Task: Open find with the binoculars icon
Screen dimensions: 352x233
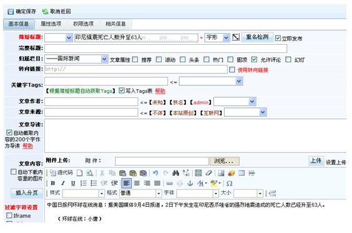Action: click(x=176, y=173)
